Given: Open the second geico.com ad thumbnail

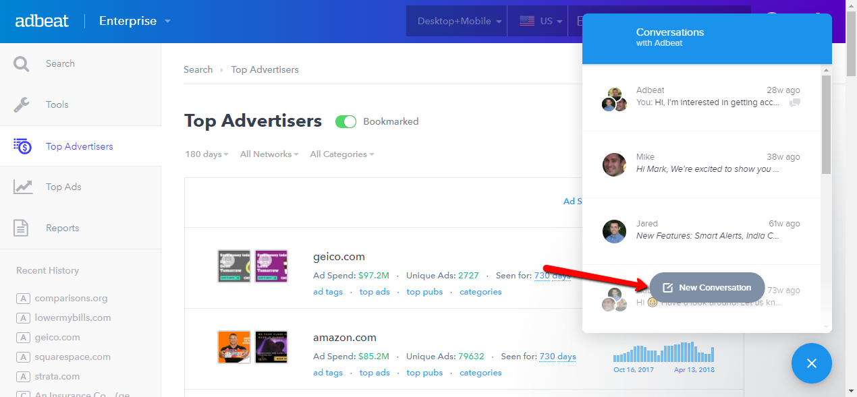Looking at the screenshot, I should (271, 266).
